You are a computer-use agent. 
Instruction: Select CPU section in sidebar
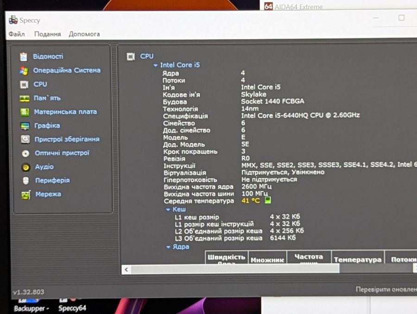point(40,84)
